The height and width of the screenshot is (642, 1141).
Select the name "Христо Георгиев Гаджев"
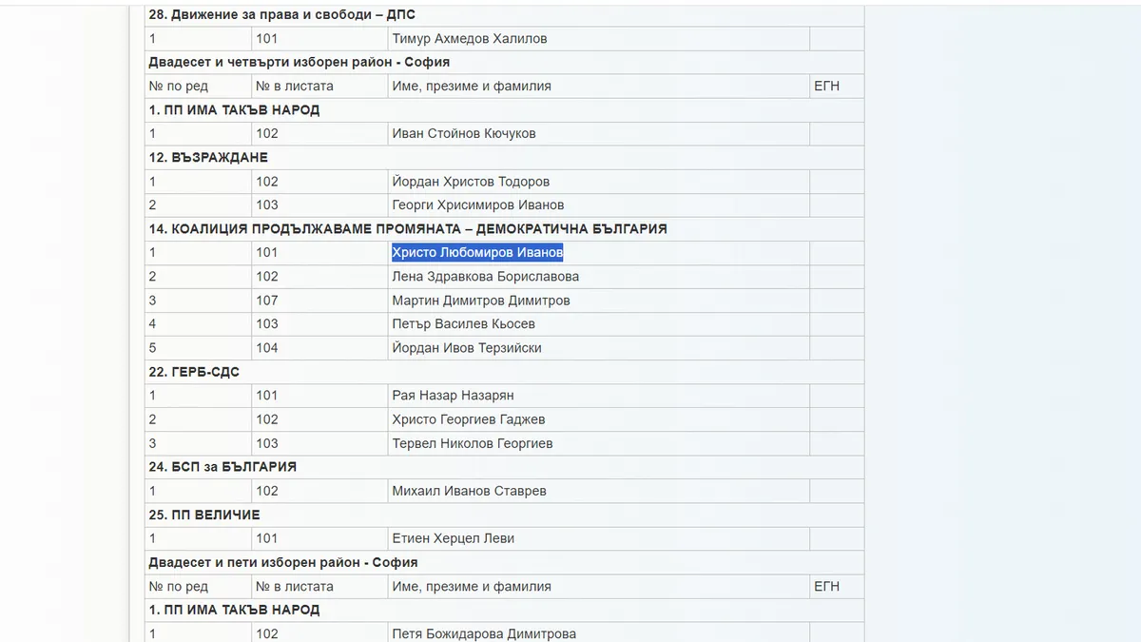click(x=469, y=419)
